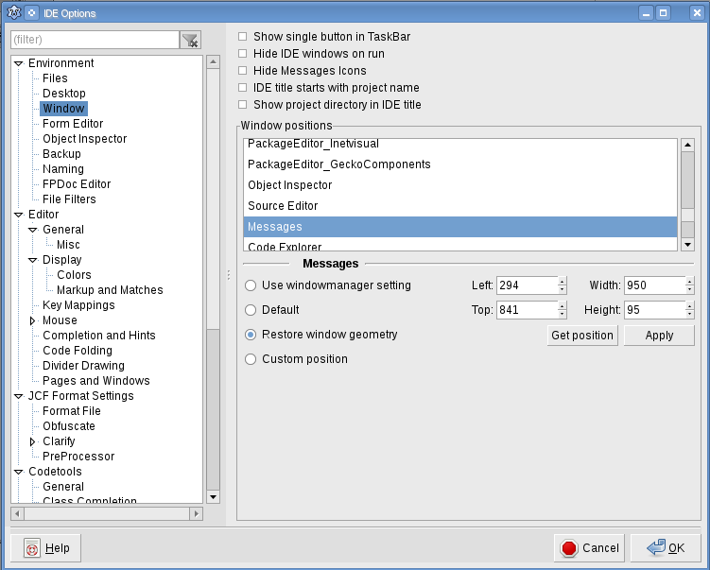
Task: Toggle Hide IDE windows on run
Action: pyautogui.click(x=243, y=54)
